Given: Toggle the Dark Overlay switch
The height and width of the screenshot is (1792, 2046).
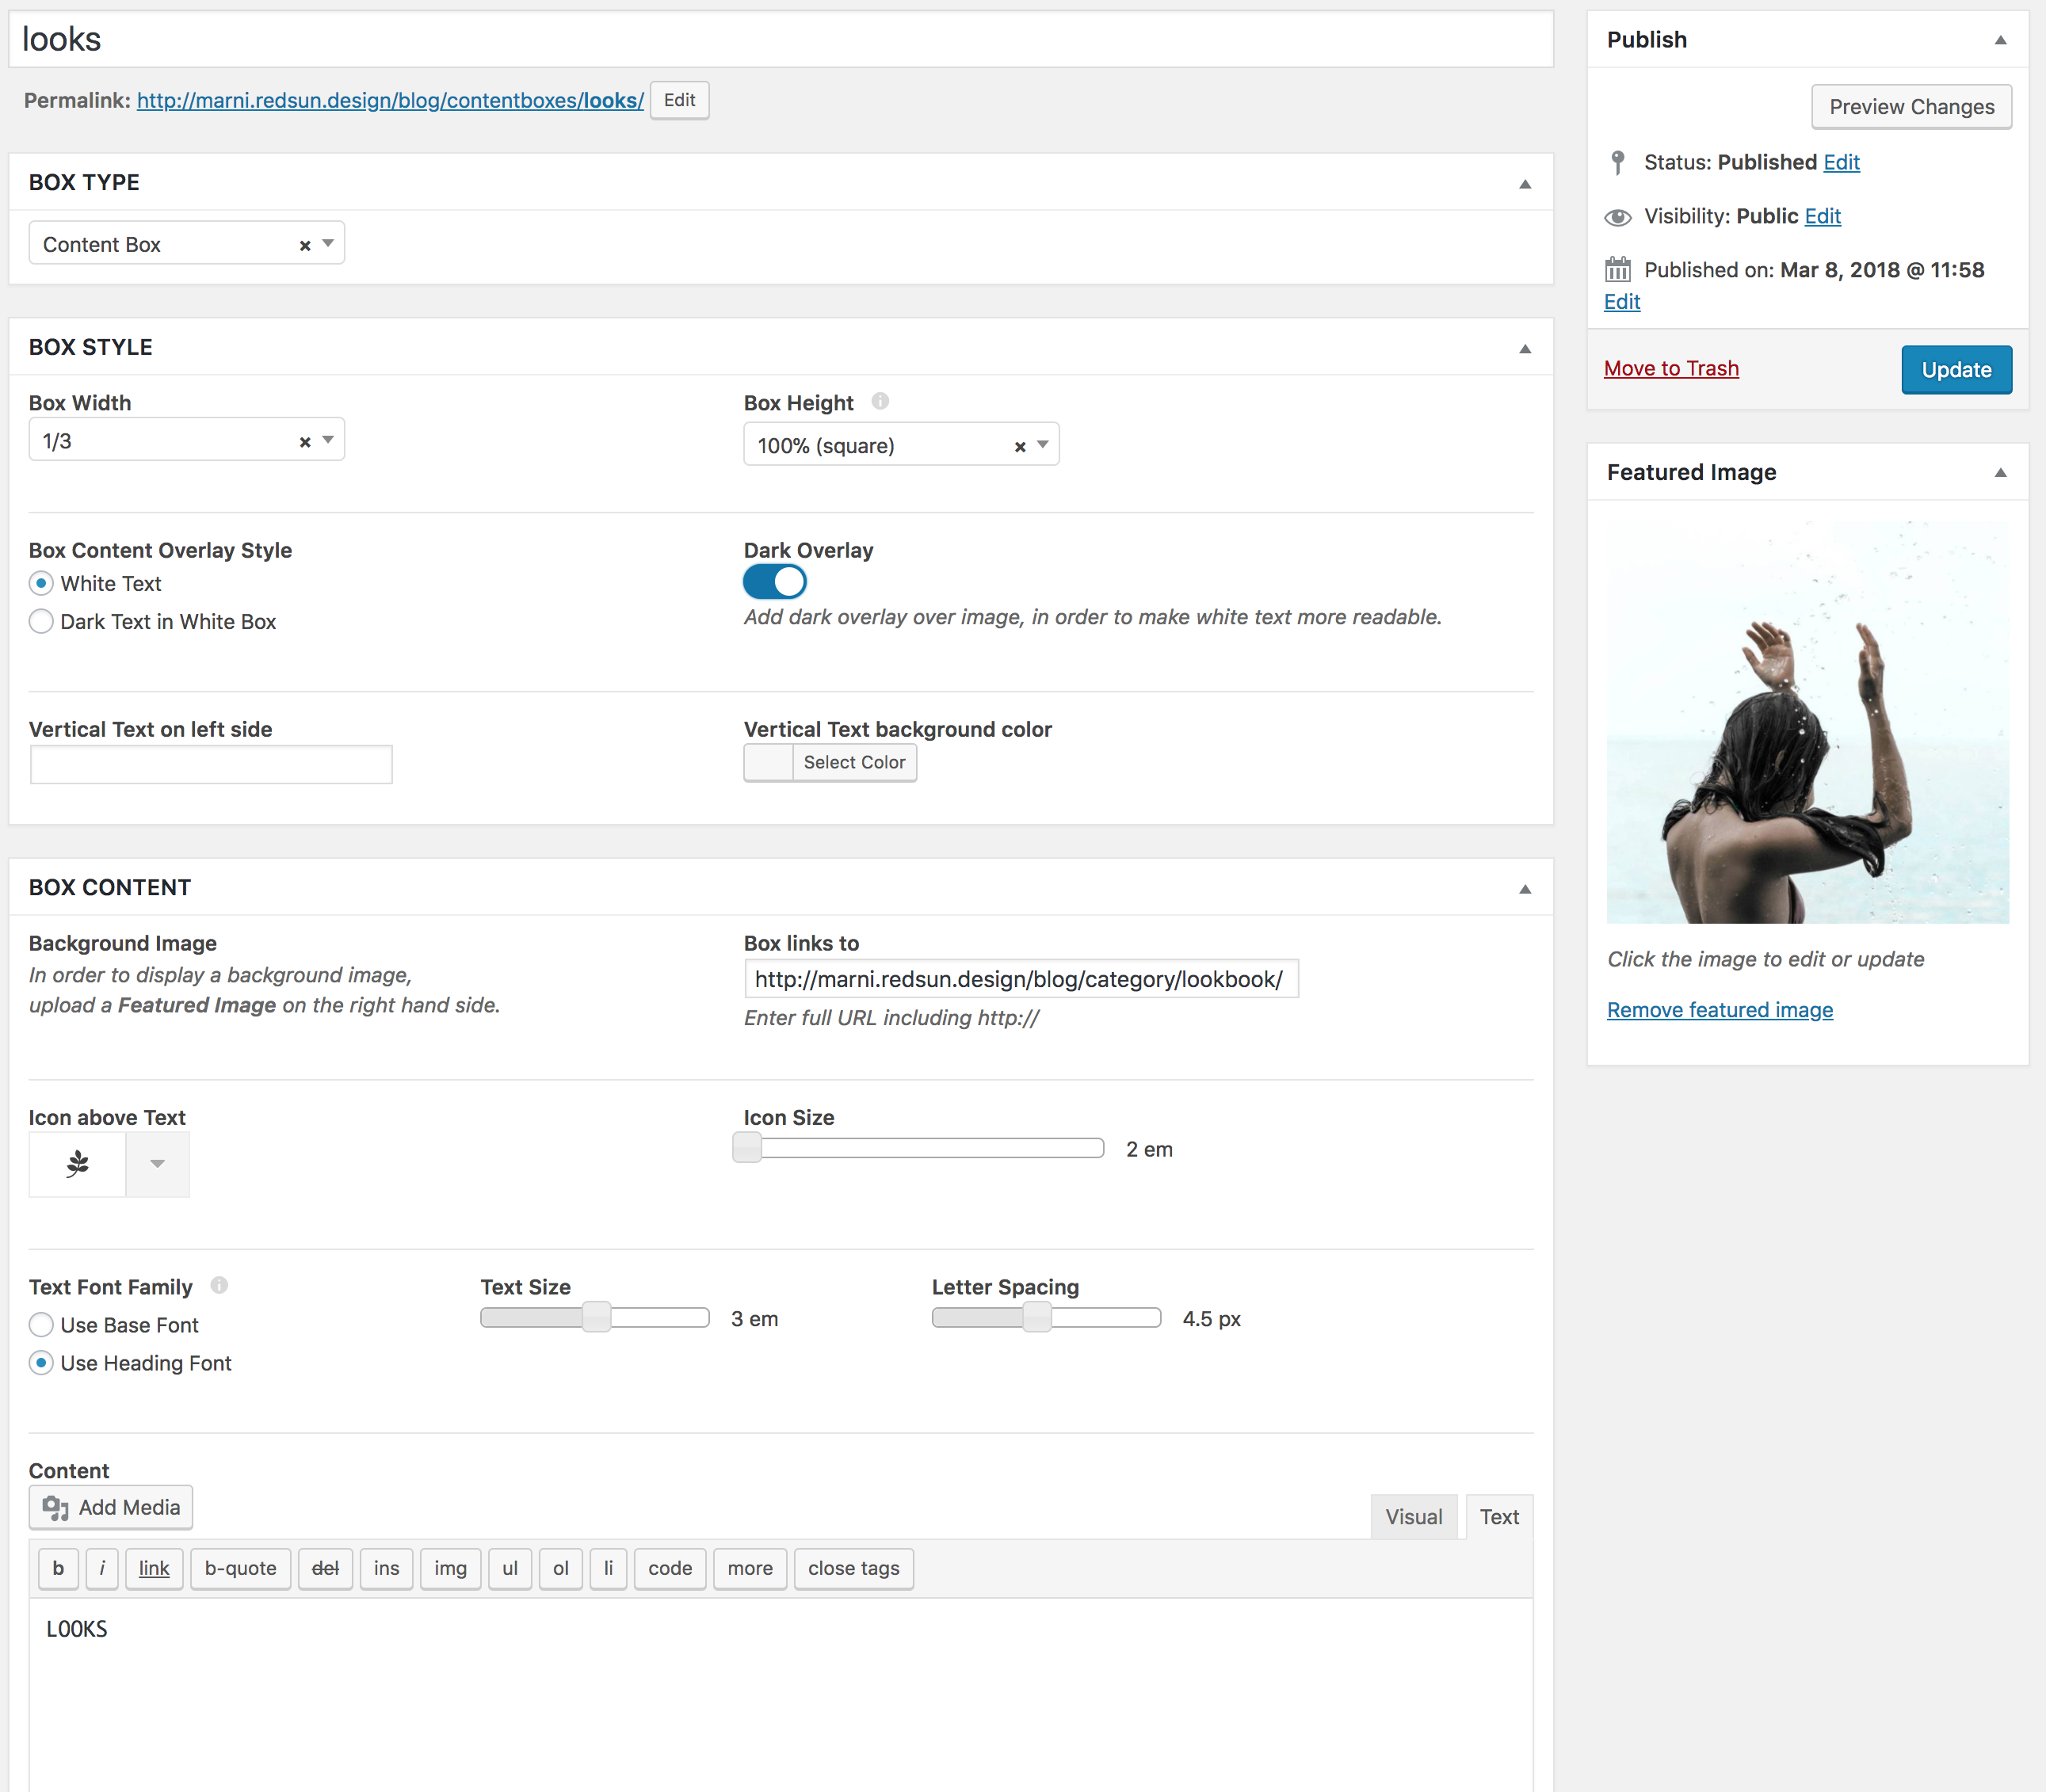Looking at the screenshot, I should click(775, 582).
